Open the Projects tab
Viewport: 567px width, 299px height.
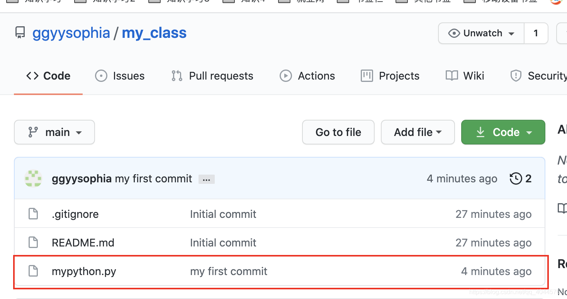[390, 76]
